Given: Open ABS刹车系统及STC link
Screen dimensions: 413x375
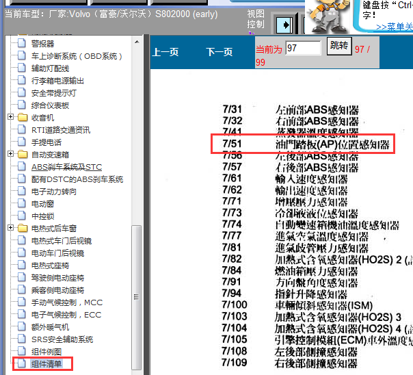Looking at the screenshot, I should [x=66, y=167].
